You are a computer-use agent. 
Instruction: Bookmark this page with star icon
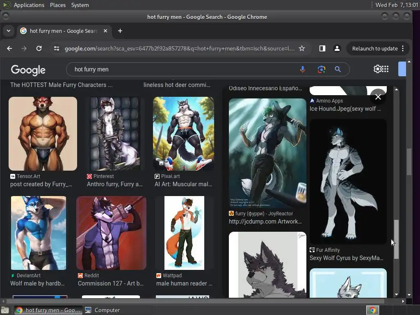click(x=302, y=48)
